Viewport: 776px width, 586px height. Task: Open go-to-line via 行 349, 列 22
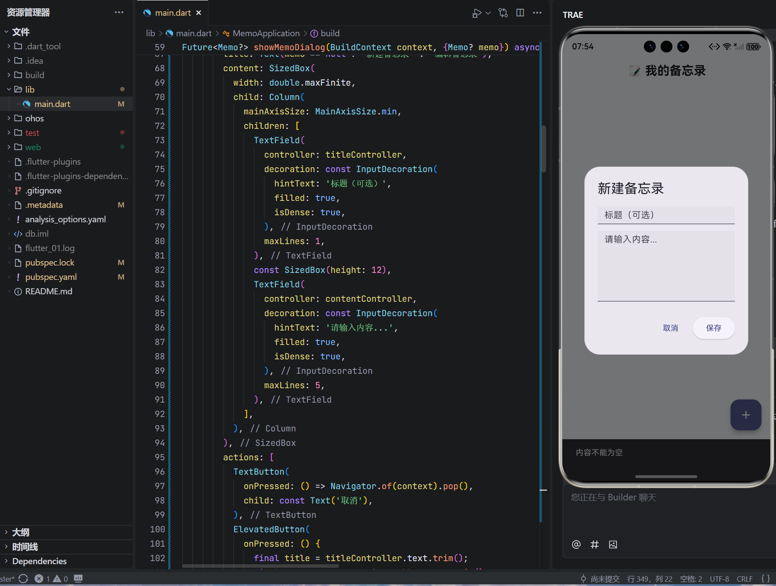click(x=650, y=579)
